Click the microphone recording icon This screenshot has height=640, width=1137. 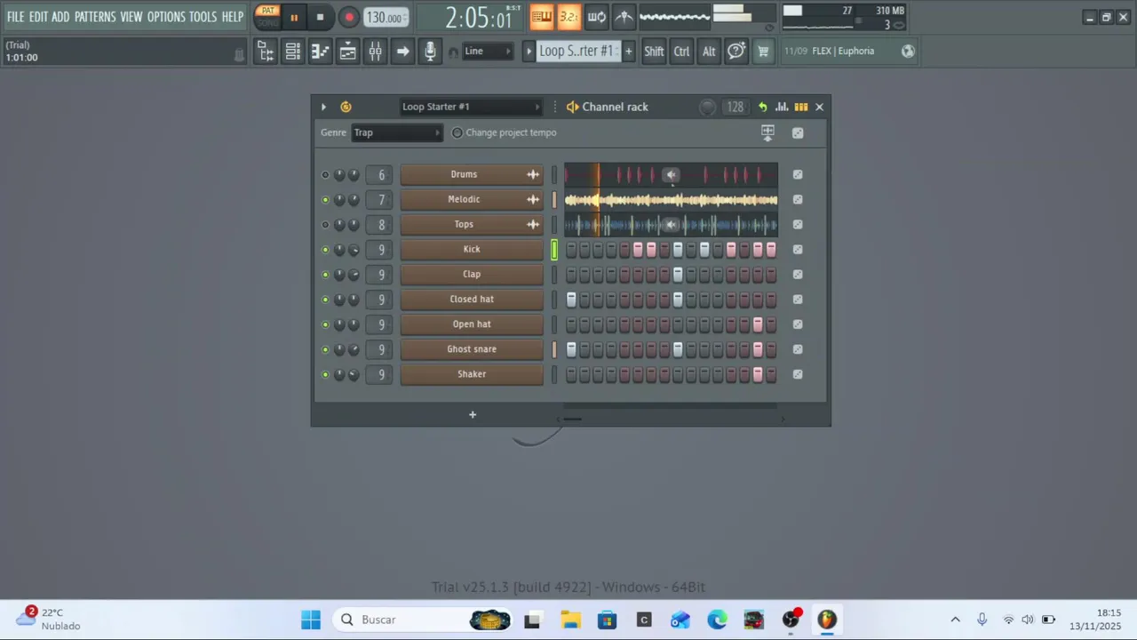(431, 52)
